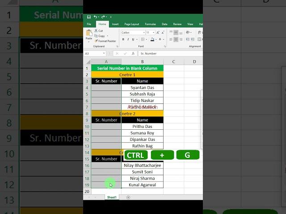Image resolution: width=286 pixels, height=214 pixels.
Task: Click the Increase Font Size icon
Action: click(x=159, y=33)
